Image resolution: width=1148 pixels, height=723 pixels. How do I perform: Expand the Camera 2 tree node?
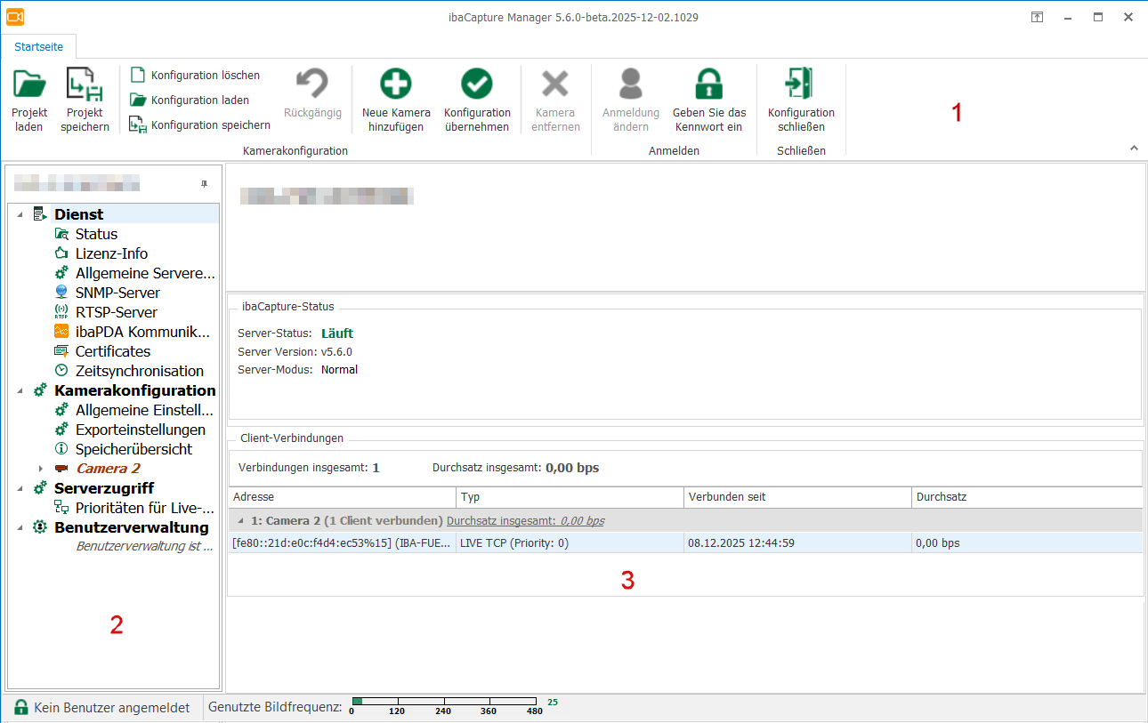pyautogui.click(x=40, y=469)
